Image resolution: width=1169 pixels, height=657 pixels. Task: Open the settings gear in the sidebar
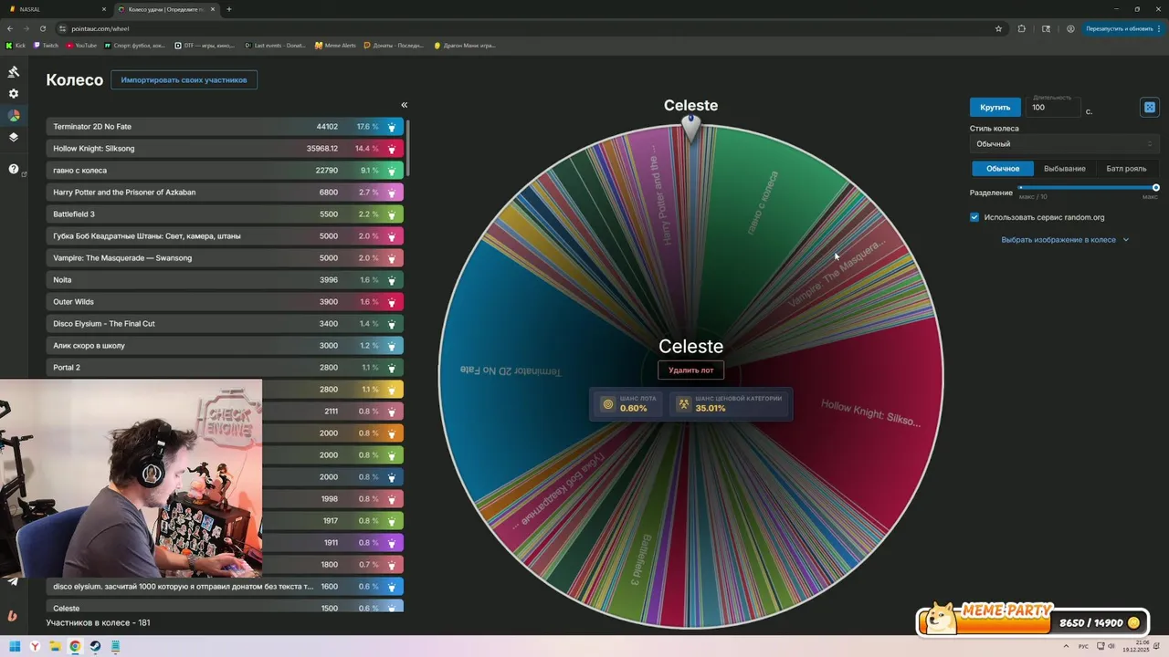[14, 93]
